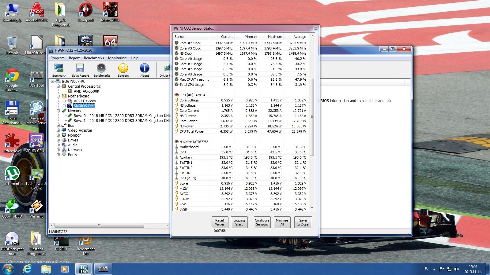490x275 pixels.
Task: Click the Reset Values button
Action: [220, 222]
